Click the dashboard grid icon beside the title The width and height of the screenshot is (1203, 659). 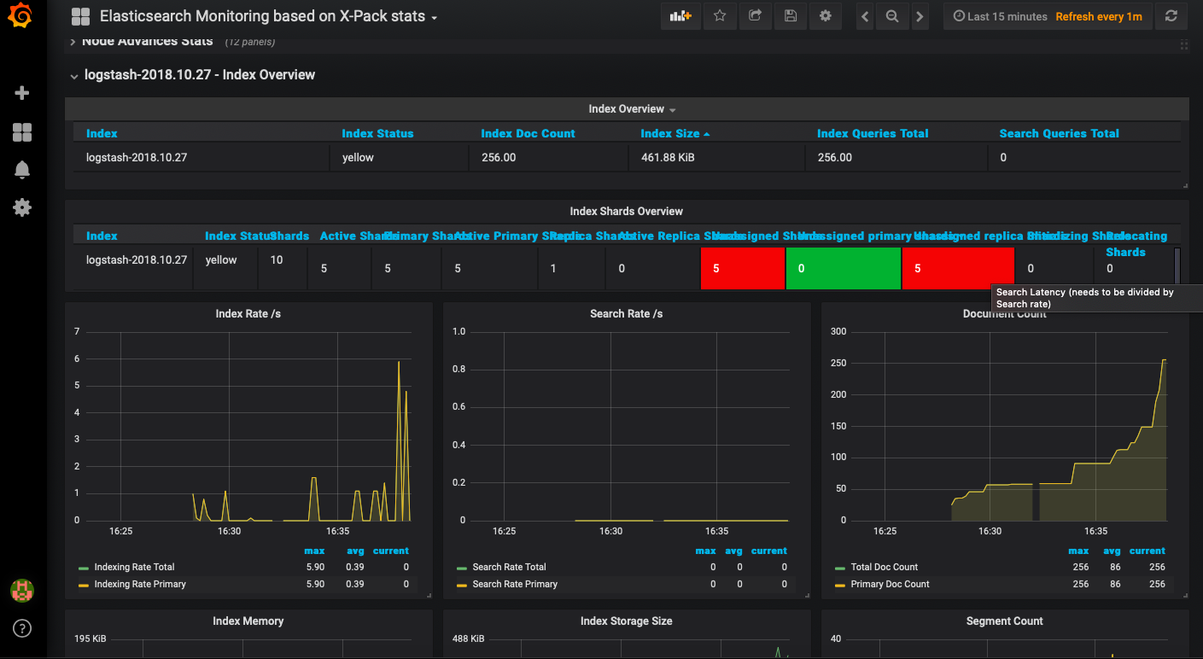[x=81, y=16]
